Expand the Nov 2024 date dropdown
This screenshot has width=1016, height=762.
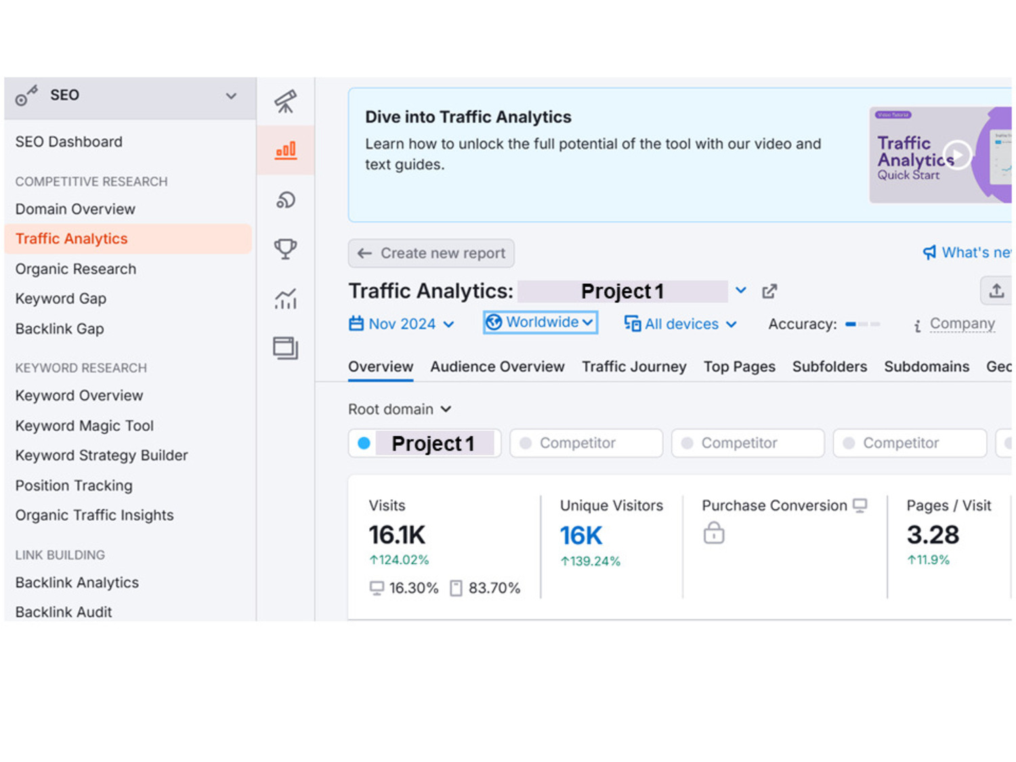click(401, 324)
